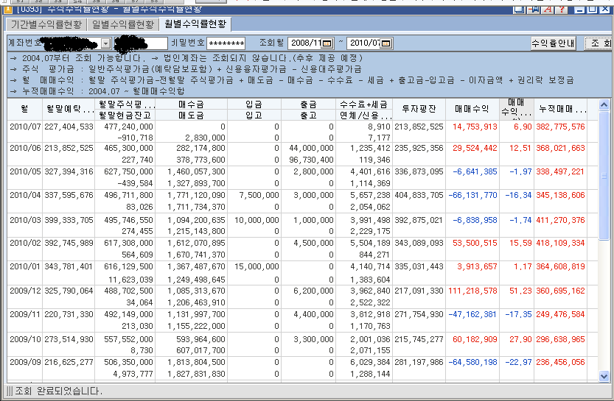Click the 매수금 column header
The image size is (614, 401).
click(x=191, y=104)
